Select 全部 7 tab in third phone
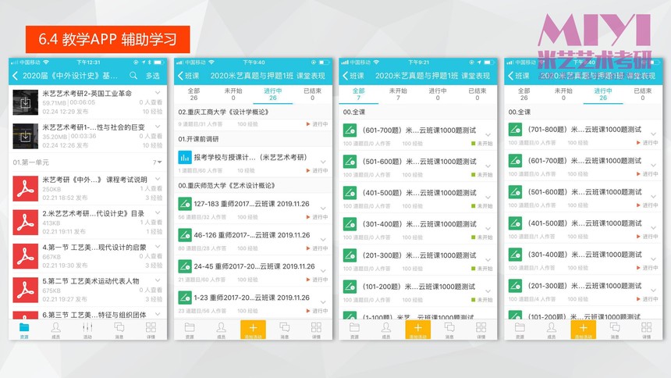Screen dimensions: 671x378 click(x=359, y=94)
